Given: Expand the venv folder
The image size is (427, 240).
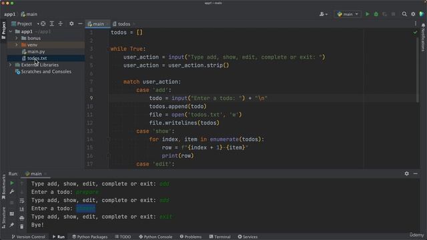Looking at the screenshot, I should click(x=17, y=45).
